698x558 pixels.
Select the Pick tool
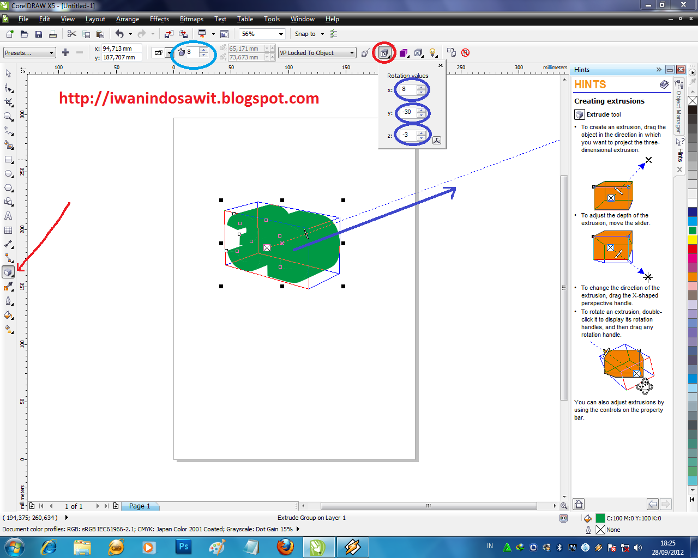[x=8, y=73]
